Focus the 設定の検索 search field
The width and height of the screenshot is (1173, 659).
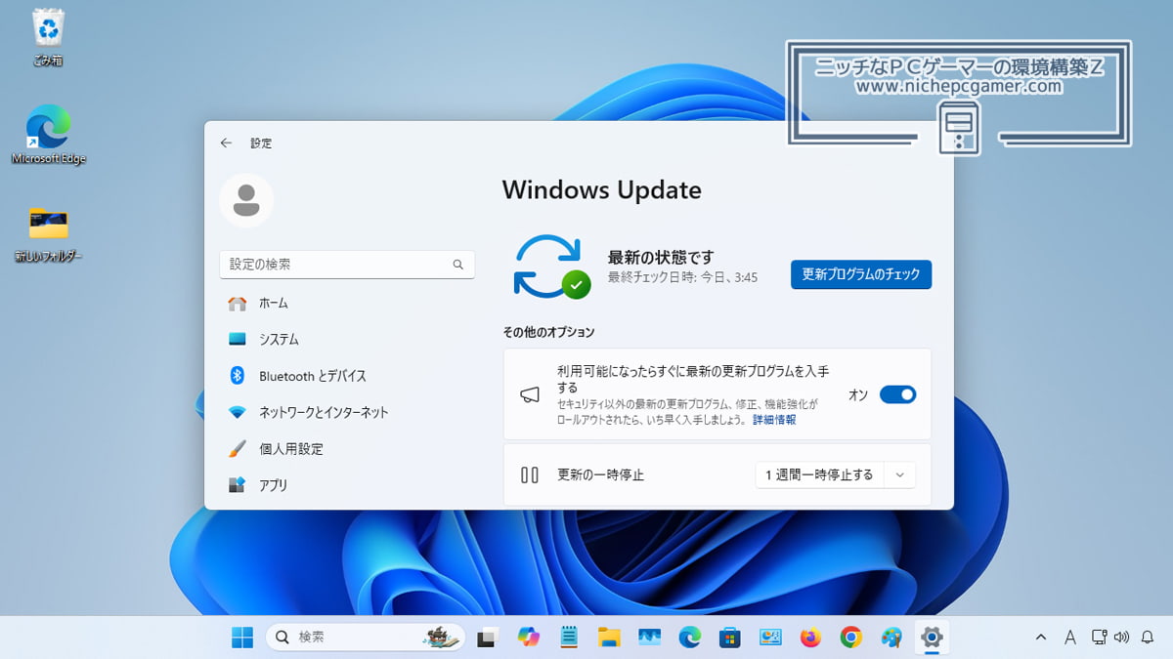point(347,265)
